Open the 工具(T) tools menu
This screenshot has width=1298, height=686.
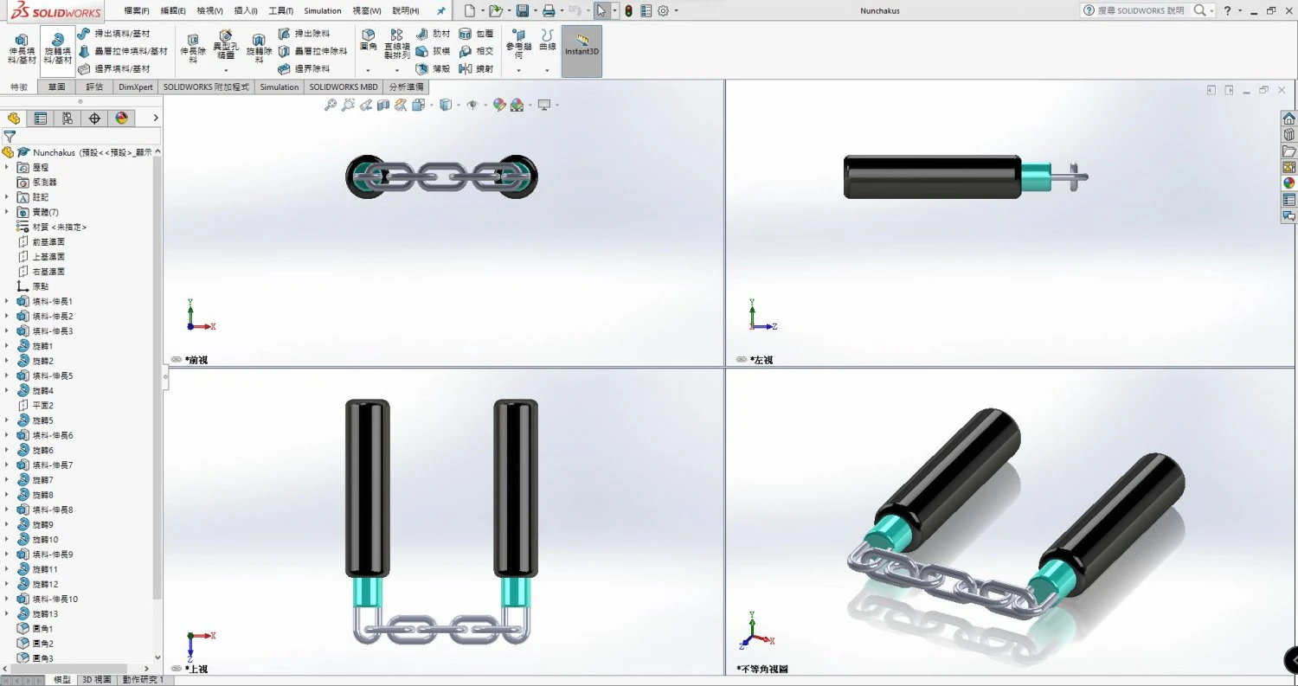pos(280,11)
